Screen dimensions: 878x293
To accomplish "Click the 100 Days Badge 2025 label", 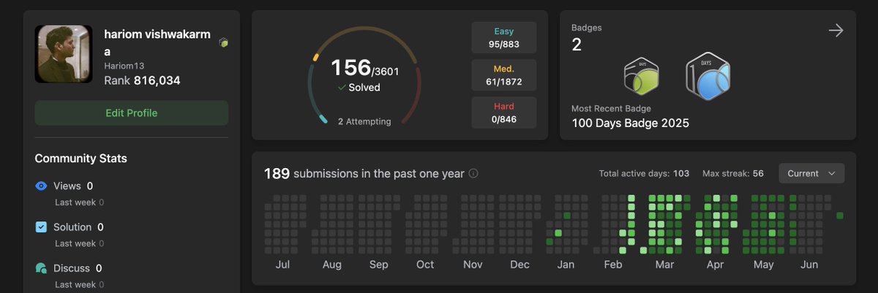I will [x=630, y=123].
